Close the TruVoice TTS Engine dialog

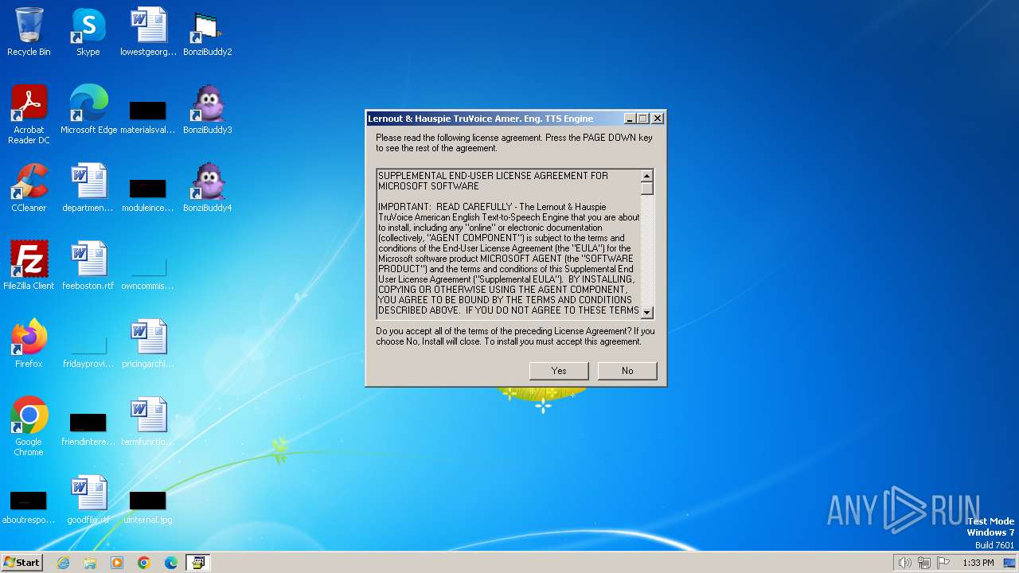coord(658,119)
